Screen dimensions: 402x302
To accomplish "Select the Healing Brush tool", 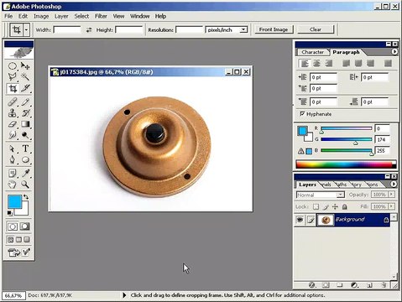I will coord(13,102).
